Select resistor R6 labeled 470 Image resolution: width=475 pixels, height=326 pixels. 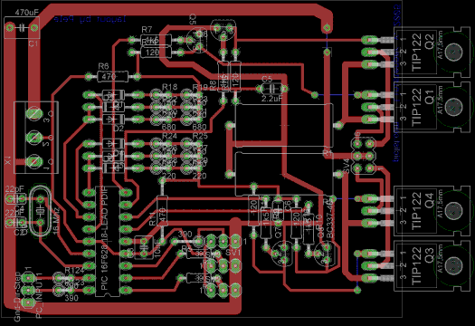112,76
